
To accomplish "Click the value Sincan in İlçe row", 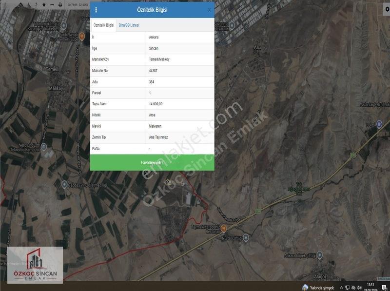I will pyautogui.click(x=154, y=49).
